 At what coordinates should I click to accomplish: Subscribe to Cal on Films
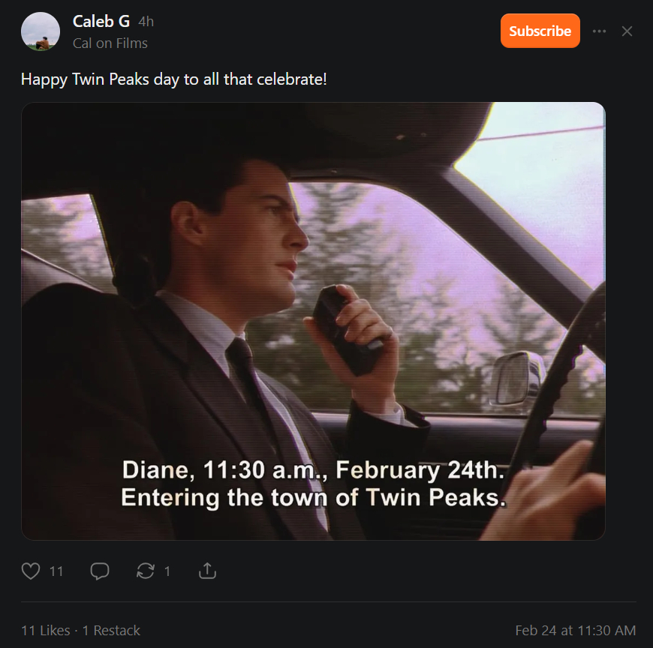pos(540,31)
